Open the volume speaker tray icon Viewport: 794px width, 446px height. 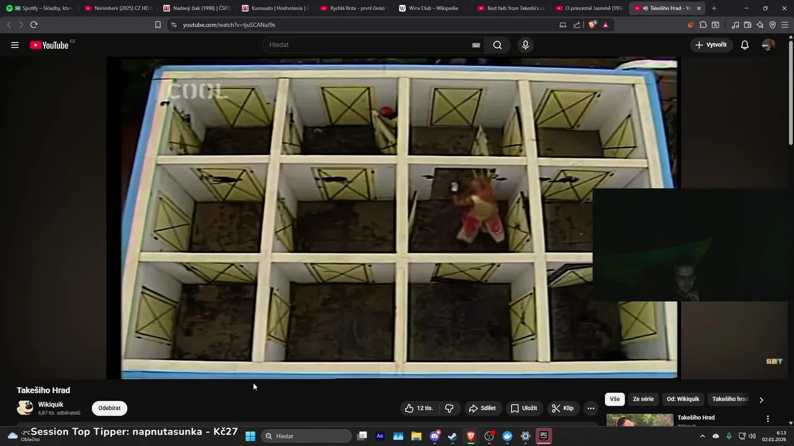pos(752,436)
